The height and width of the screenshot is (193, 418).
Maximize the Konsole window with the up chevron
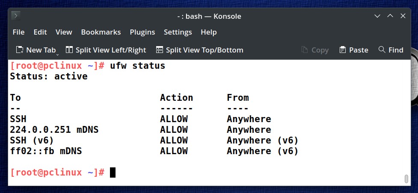390,16
